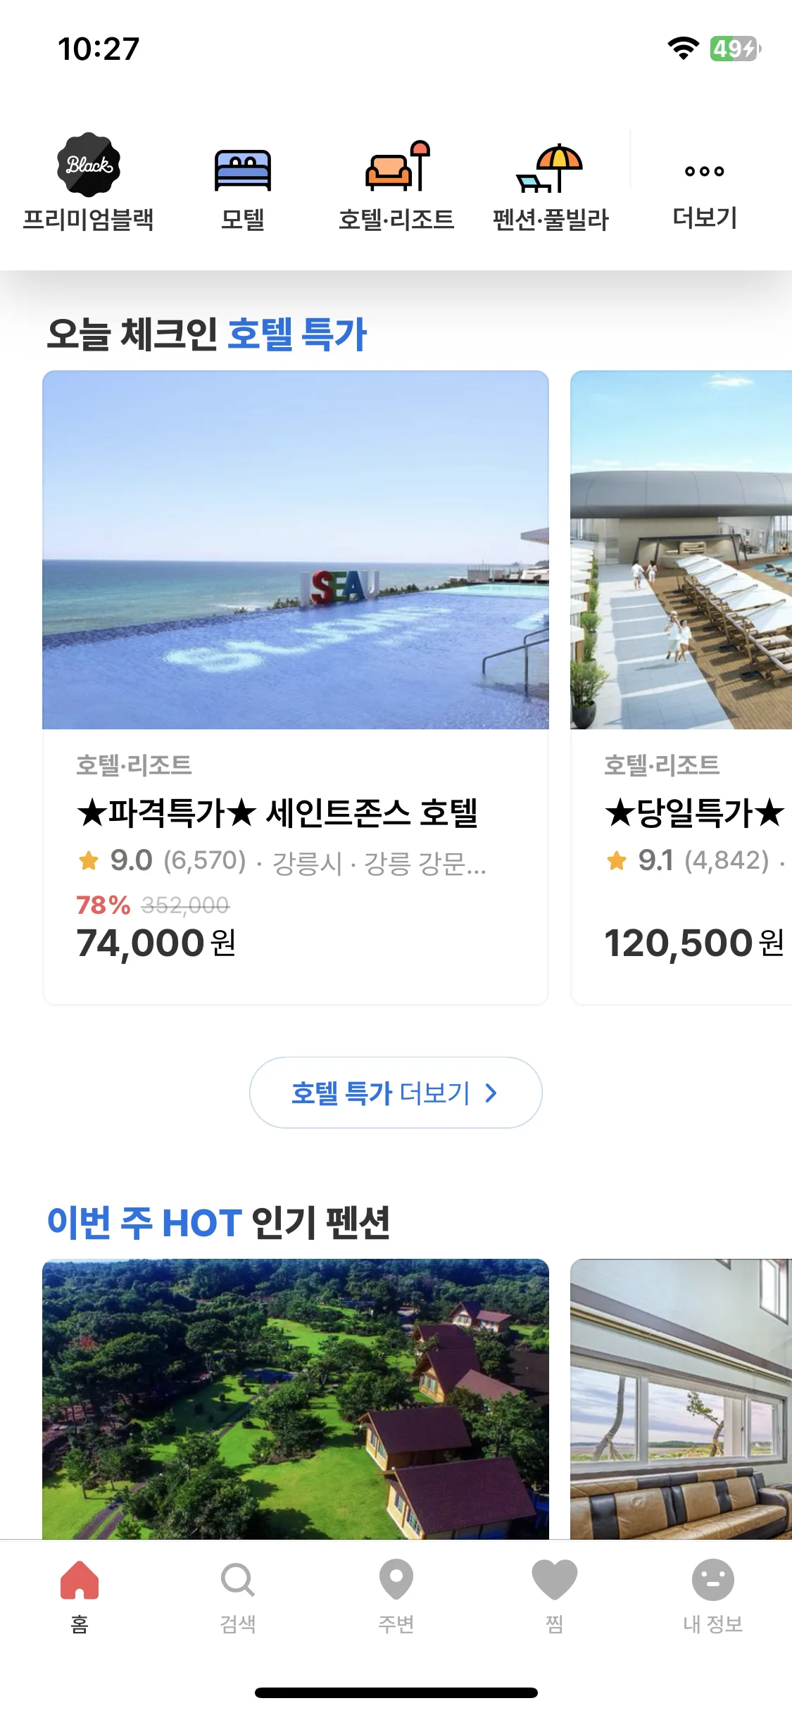Open the pension interior photo with leather sofa

[681, 1399]
